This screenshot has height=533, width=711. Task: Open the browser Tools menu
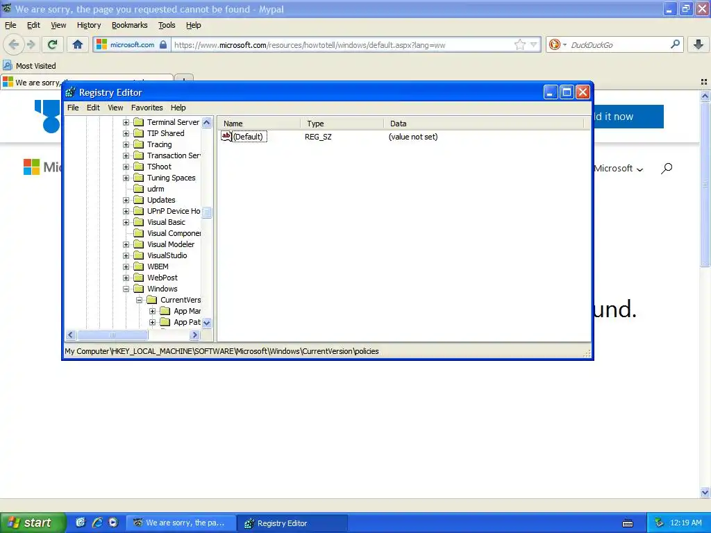[x=167, y=25]
